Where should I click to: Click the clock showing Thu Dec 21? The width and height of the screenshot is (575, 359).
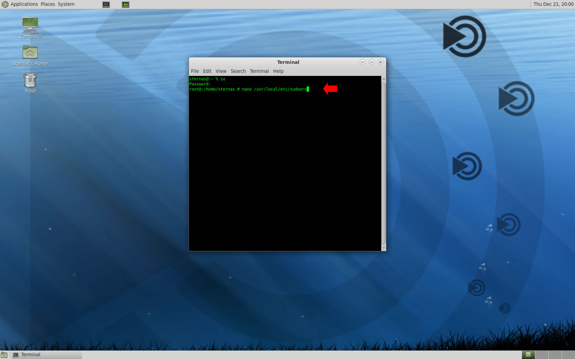pyautogui.click(x=553, y=4)
